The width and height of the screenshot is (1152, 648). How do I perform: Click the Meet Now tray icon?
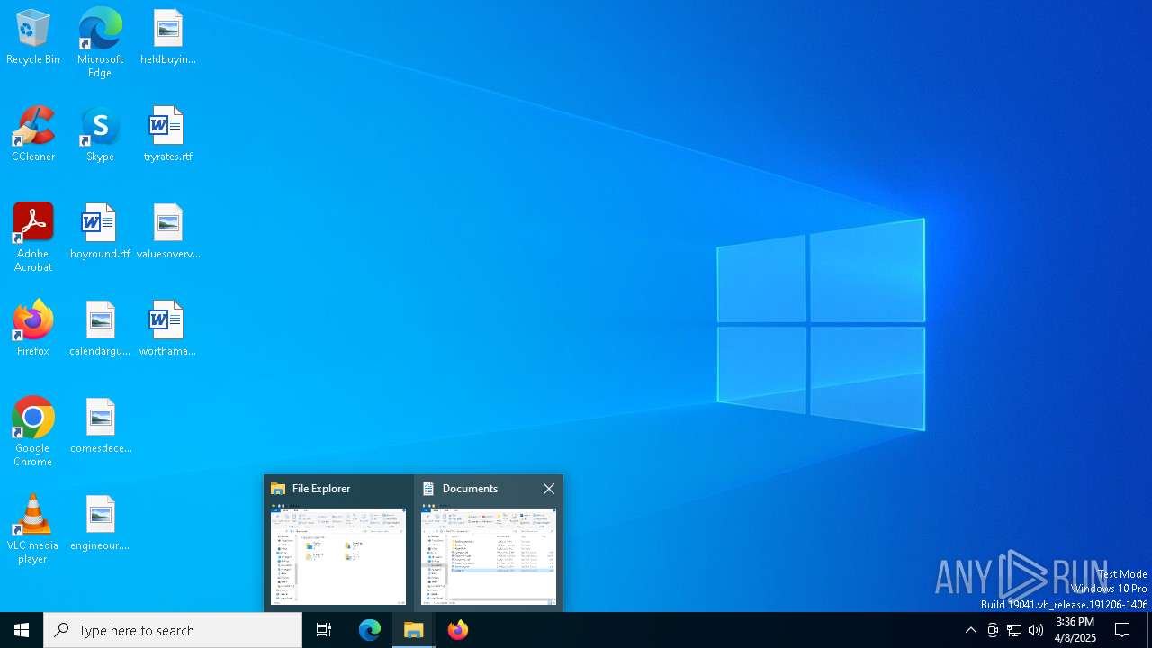(993, 630)
